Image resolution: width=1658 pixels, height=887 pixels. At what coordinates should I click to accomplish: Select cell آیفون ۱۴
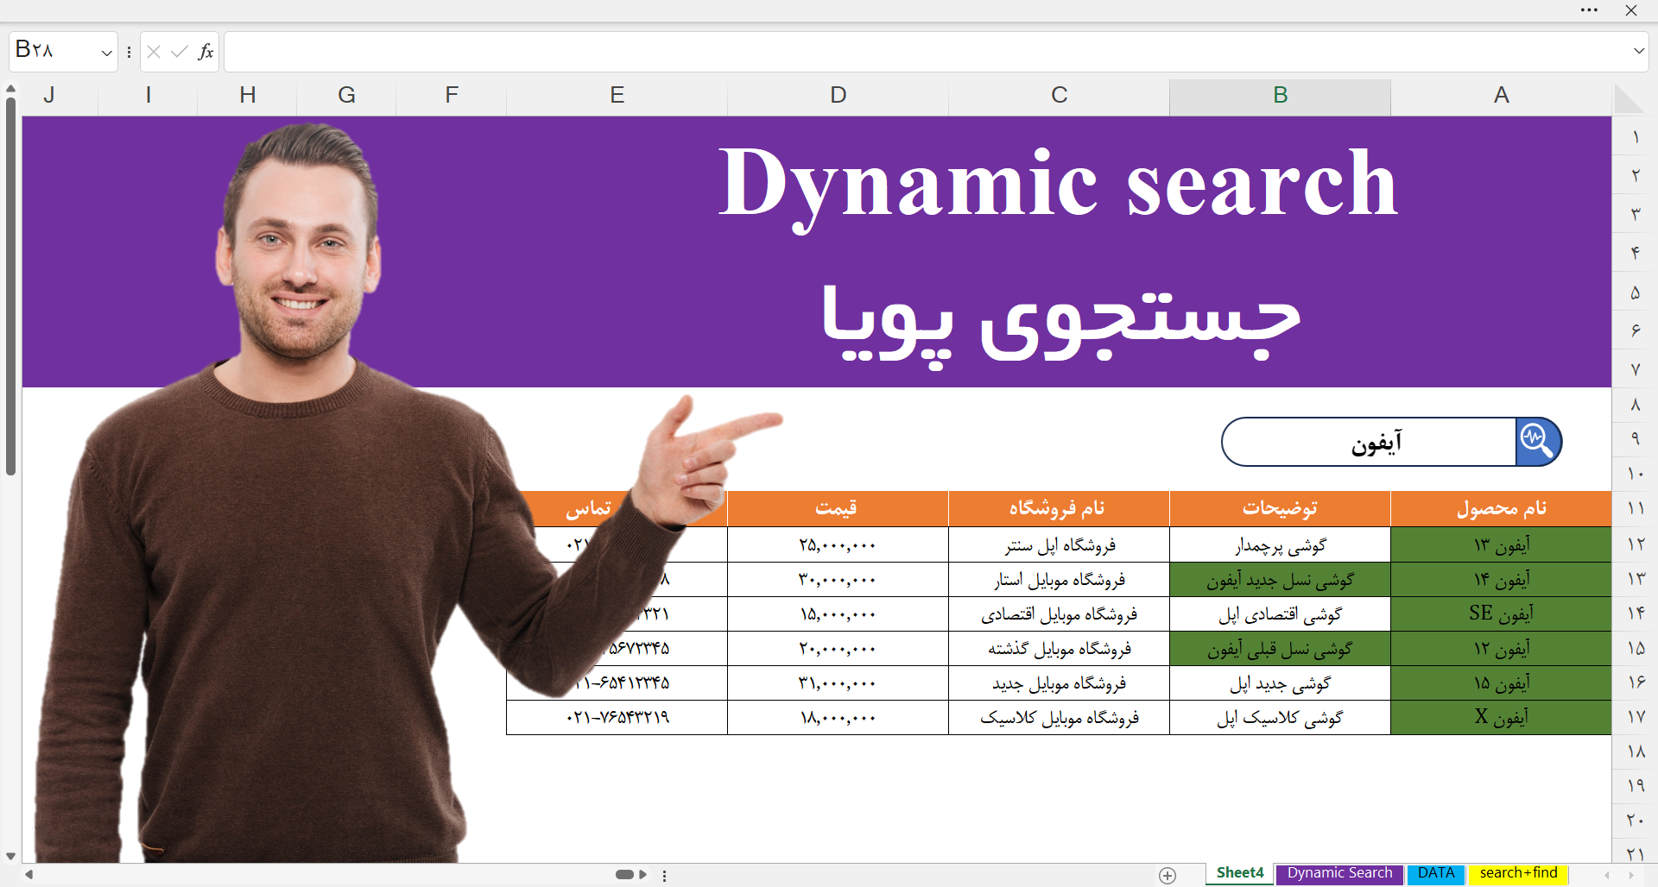pos(1501,579)
